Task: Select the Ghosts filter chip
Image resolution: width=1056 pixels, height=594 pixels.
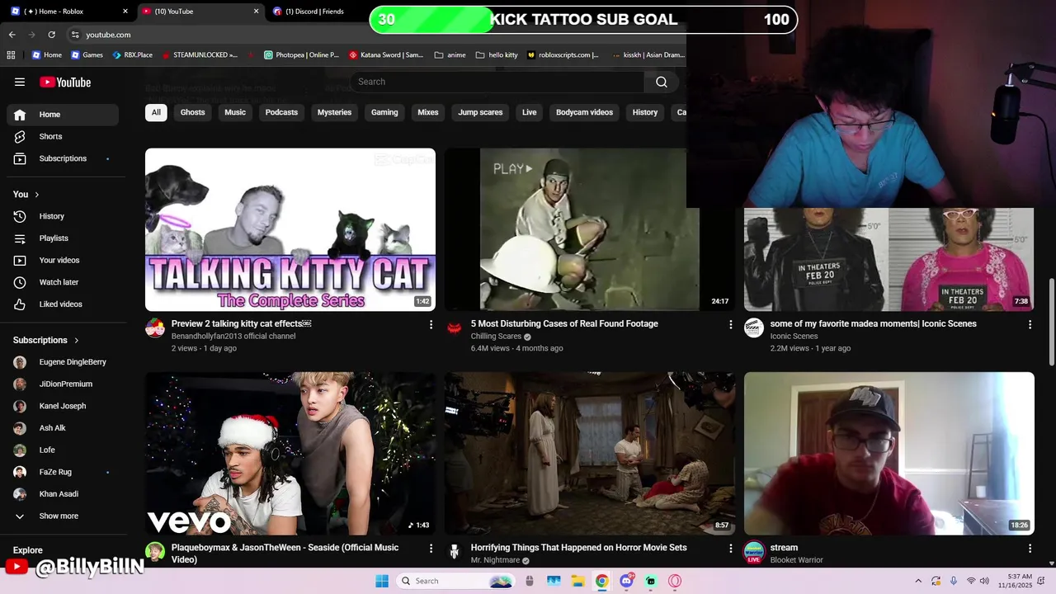Action: (x=192, y=112)
